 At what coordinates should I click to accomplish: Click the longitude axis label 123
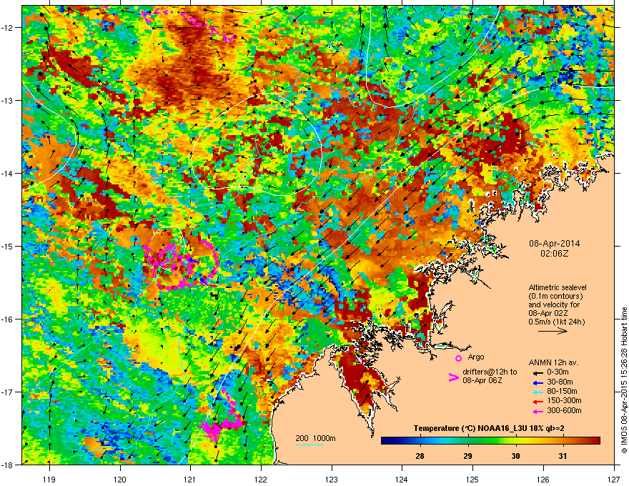click(332, 479)
